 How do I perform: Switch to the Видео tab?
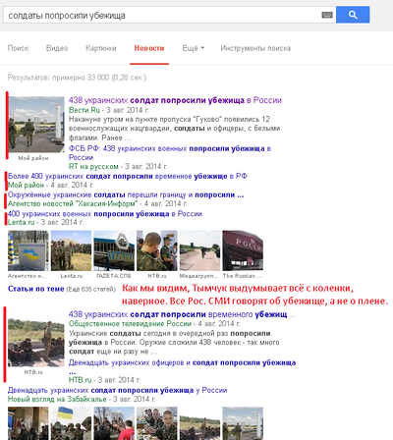[x=57, y=48]
